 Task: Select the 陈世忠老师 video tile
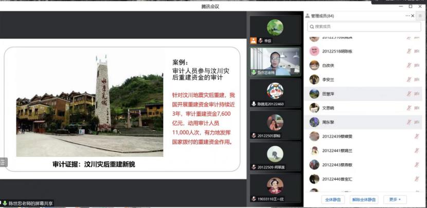pyautogui.click(x=275, y=61)
